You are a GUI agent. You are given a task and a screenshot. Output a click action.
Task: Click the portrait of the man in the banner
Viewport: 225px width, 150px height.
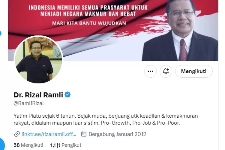[x=180, y=30]
